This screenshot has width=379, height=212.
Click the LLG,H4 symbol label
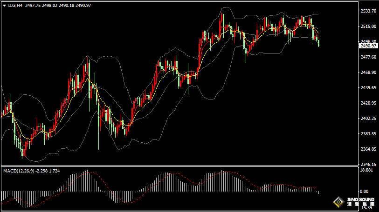click(15, 6)
